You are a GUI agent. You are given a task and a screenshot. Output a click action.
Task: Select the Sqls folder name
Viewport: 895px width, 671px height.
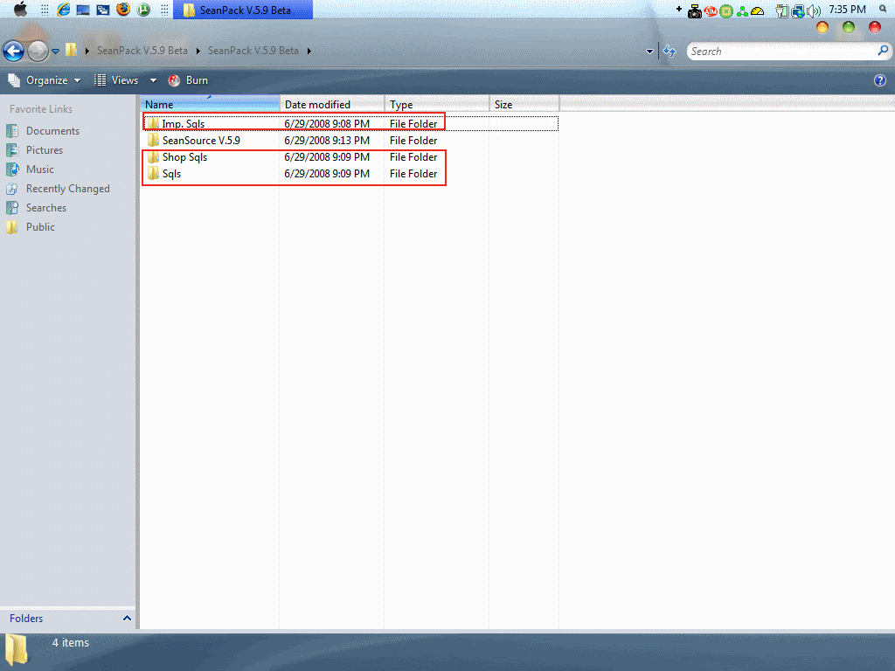(x=171, y=174)
